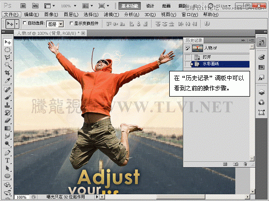Select the Eyedropper tool
269x201 pixels.
tap(8, 81)
